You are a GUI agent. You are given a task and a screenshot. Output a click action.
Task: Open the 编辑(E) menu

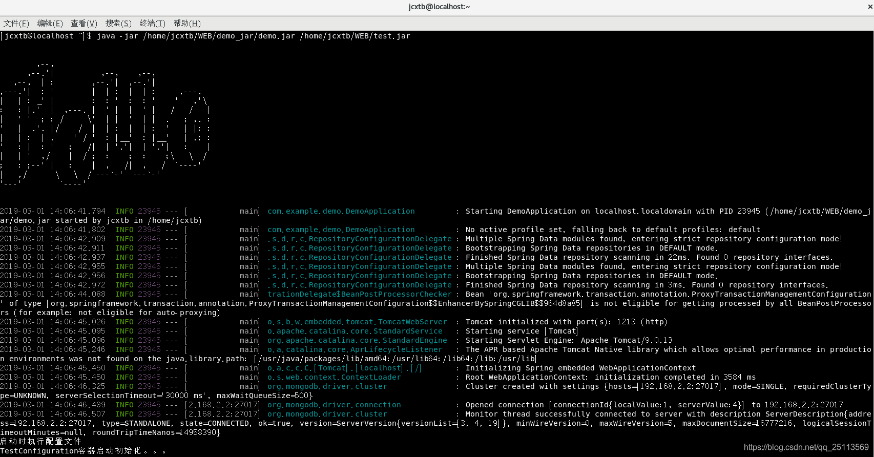50,24
